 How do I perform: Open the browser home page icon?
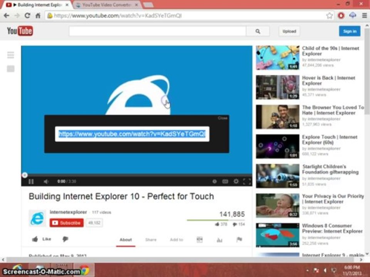38,16
